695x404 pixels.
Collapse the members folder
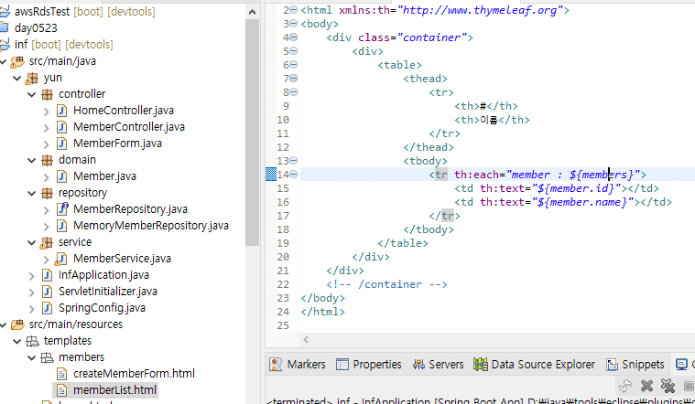pyautogui.click(x=31, y=357)
